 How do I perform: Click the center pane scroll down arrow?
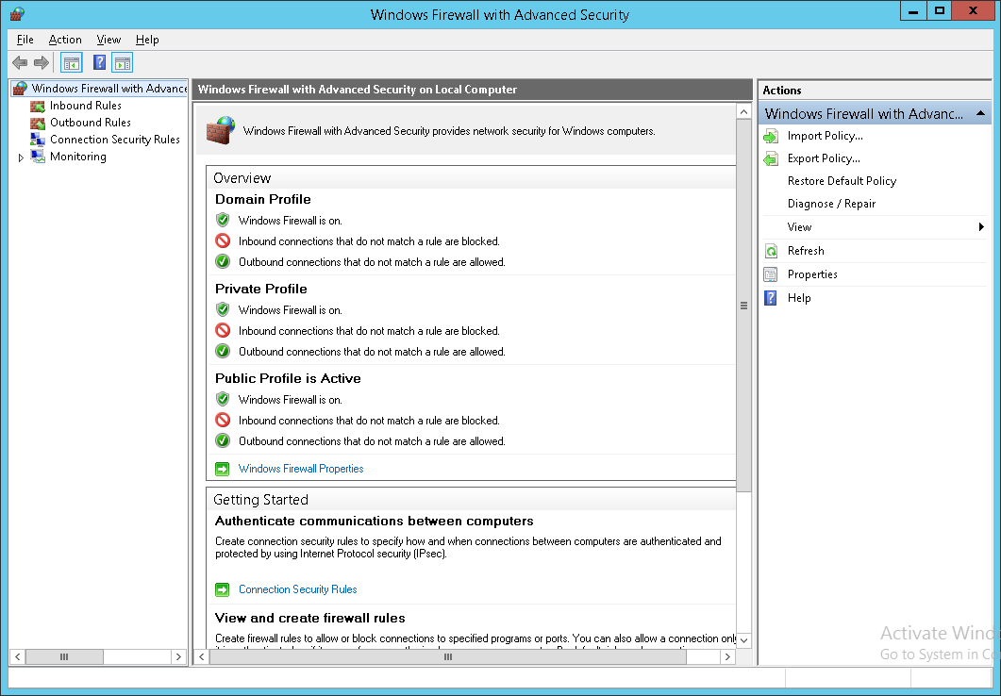click(743, 640)
